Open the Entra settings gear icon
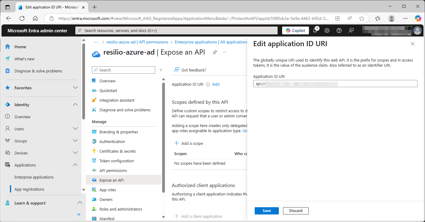Viewport: 425px width, 222px height. click(327, 30)
